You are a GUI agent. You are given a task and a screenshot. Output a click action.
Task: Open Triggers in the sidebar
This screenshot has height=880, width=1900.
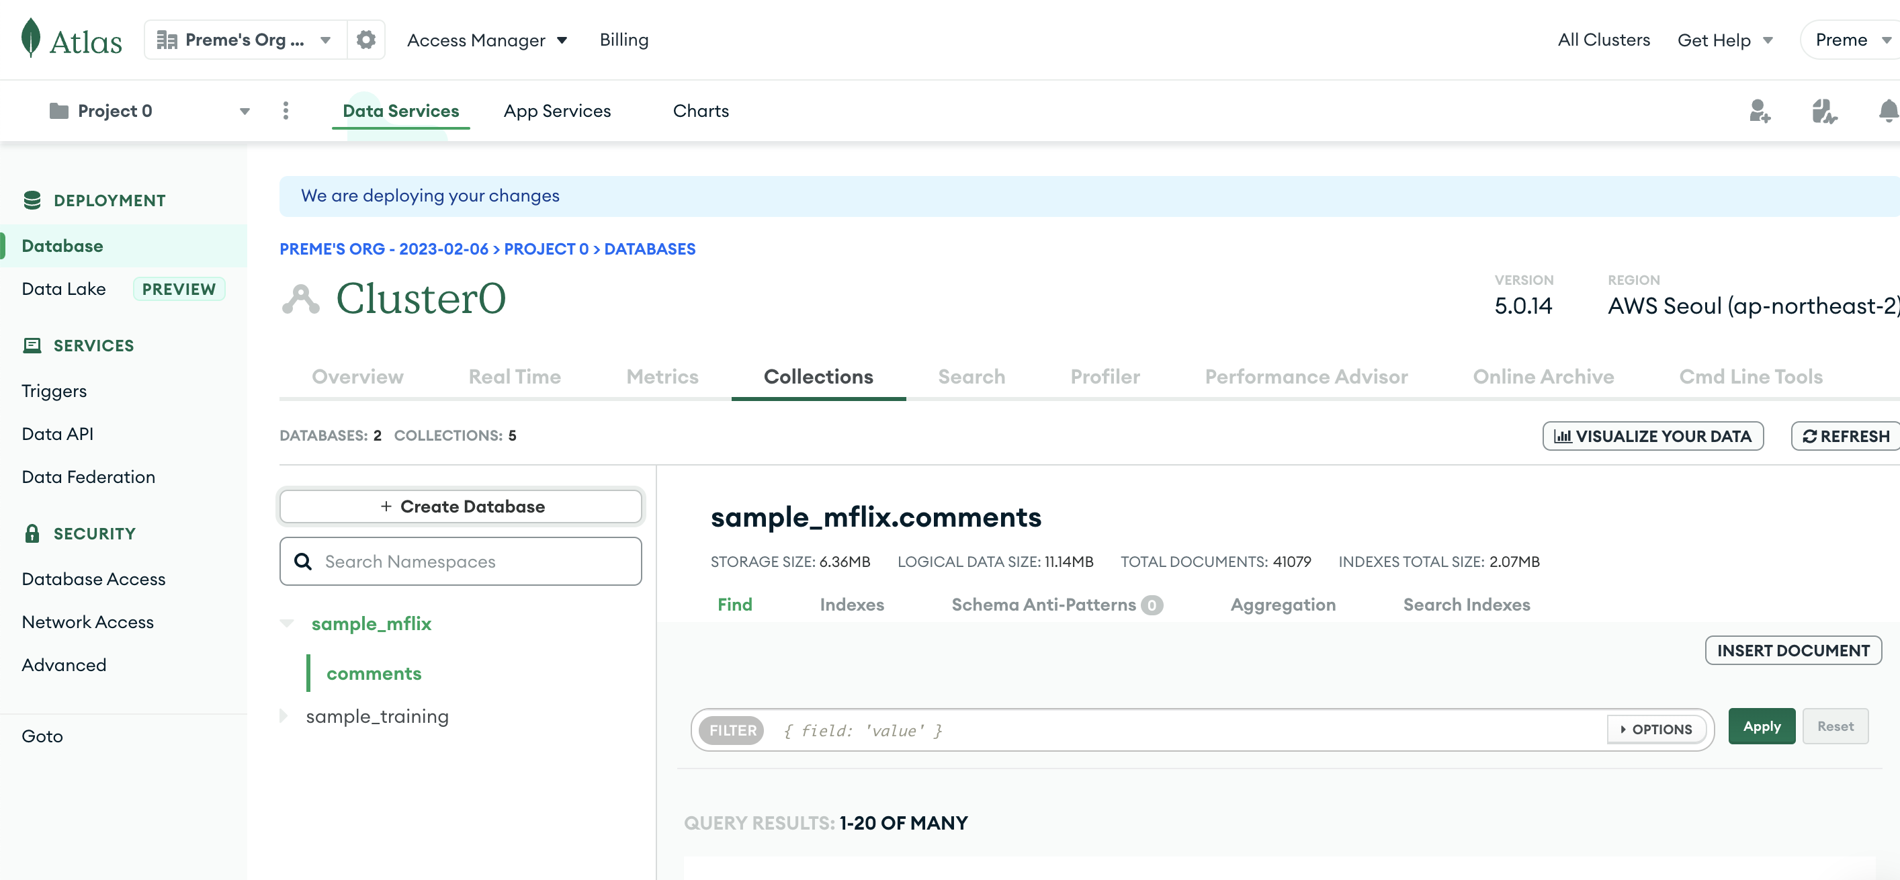click(54, 391)
